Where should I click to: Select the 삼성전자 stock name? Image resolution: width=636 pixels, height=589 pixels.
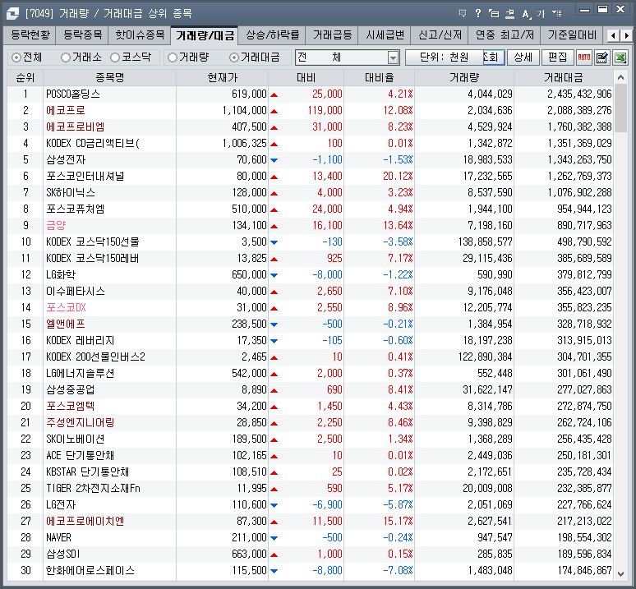(x=66, y=159)
